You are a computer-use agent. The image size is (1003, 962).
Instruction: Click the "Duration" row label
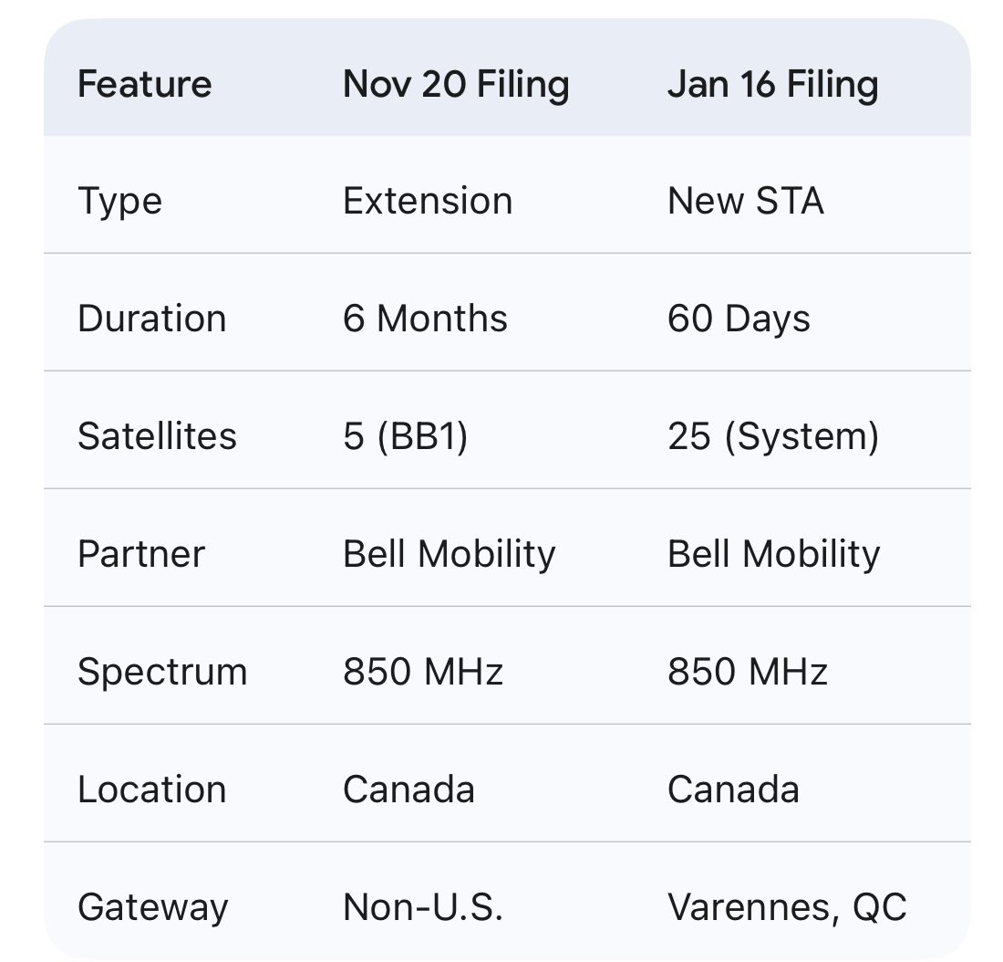tap(151, 319)
